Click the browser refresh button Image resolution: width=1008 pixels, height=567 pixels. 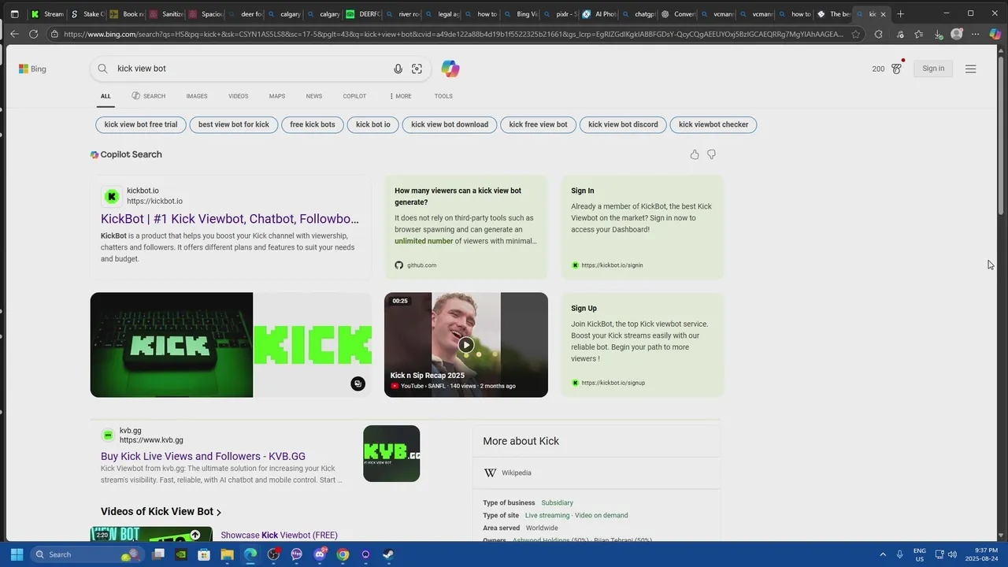(x=33, y=34)
